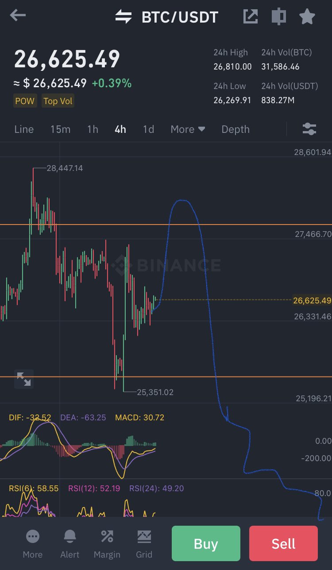Screen dimensions: 332x570
Task: Tap the 24h High value 26,810.00
Action: [x=232, y=67]
